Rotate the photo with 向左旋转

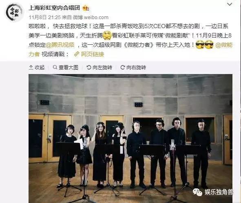[x=99, y=67]
